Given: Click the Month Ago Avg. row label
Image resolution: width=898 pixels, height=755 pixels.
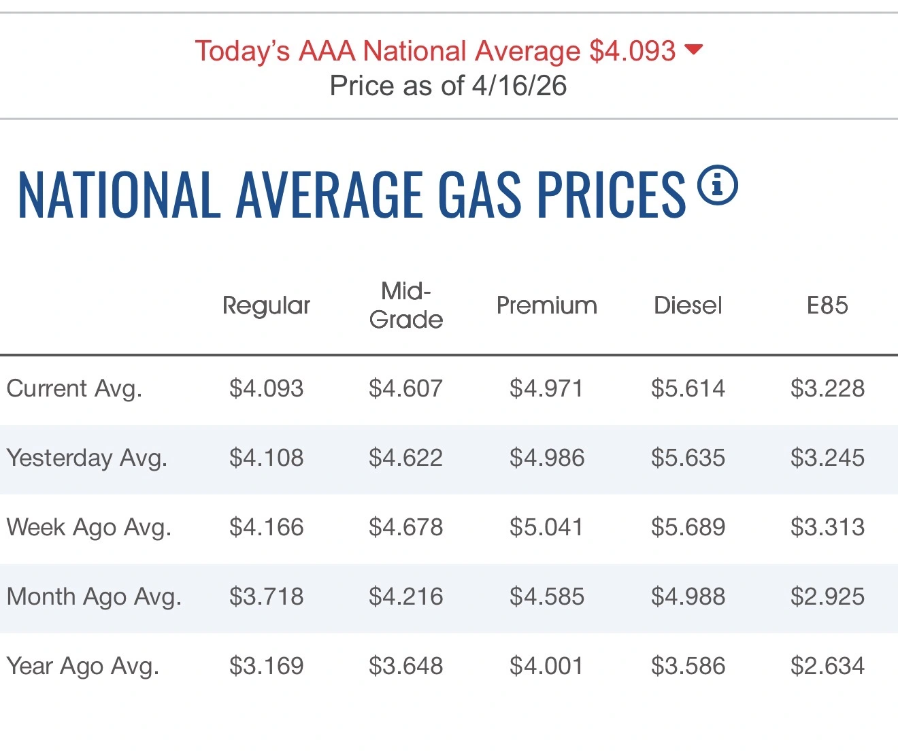Looking at the screenshot, I should tap(94, 597).
